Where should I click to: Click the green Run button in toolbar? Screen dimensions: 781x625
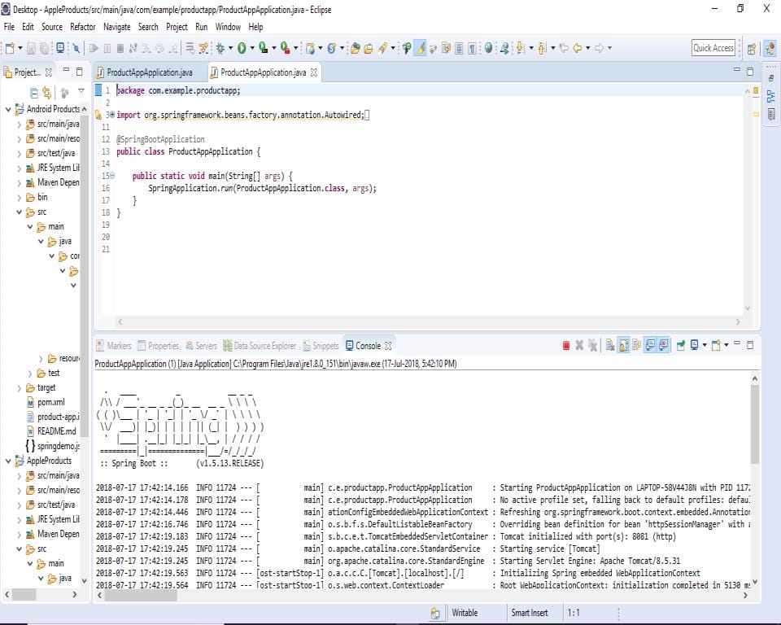[x=242, y=48]
